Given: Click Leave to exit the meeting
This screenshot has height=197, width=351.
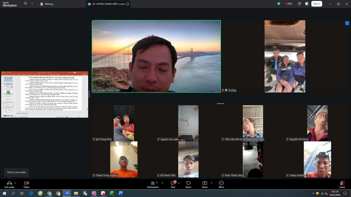Looking at the screenshot, I should (x=342, y=184).
